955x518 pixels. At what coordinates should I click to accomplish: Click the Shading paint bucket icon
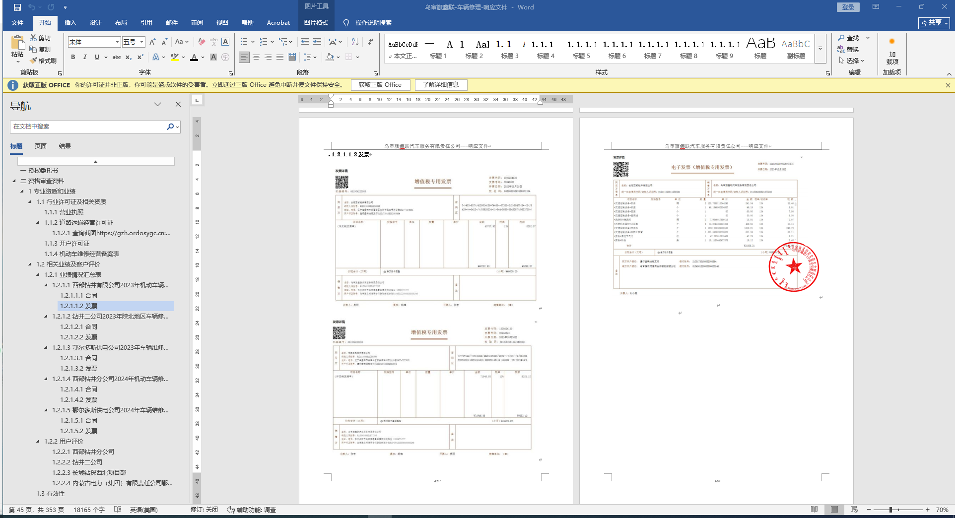(x=330, y=58)
